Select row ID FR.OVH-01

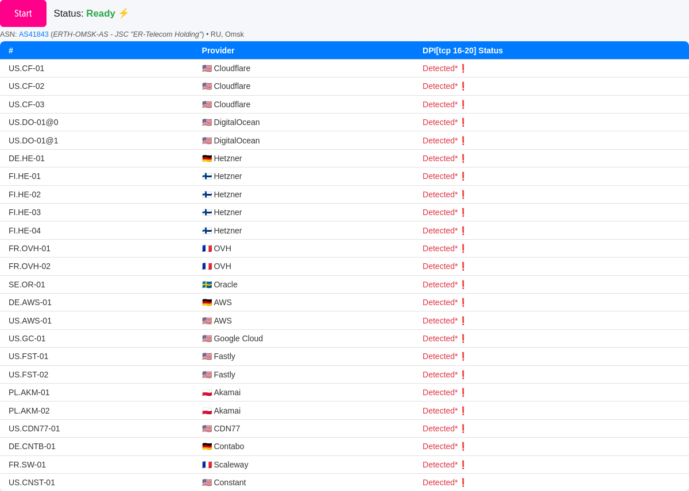(x=30, y=248)
